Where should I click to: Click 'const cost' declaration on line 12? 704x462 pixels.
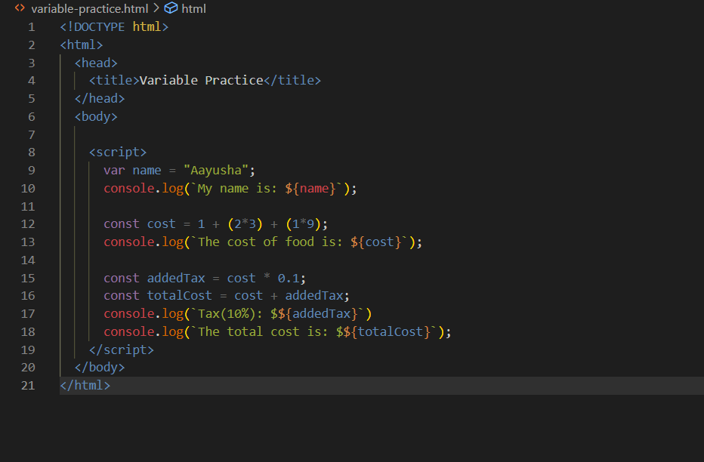(140, 224)
